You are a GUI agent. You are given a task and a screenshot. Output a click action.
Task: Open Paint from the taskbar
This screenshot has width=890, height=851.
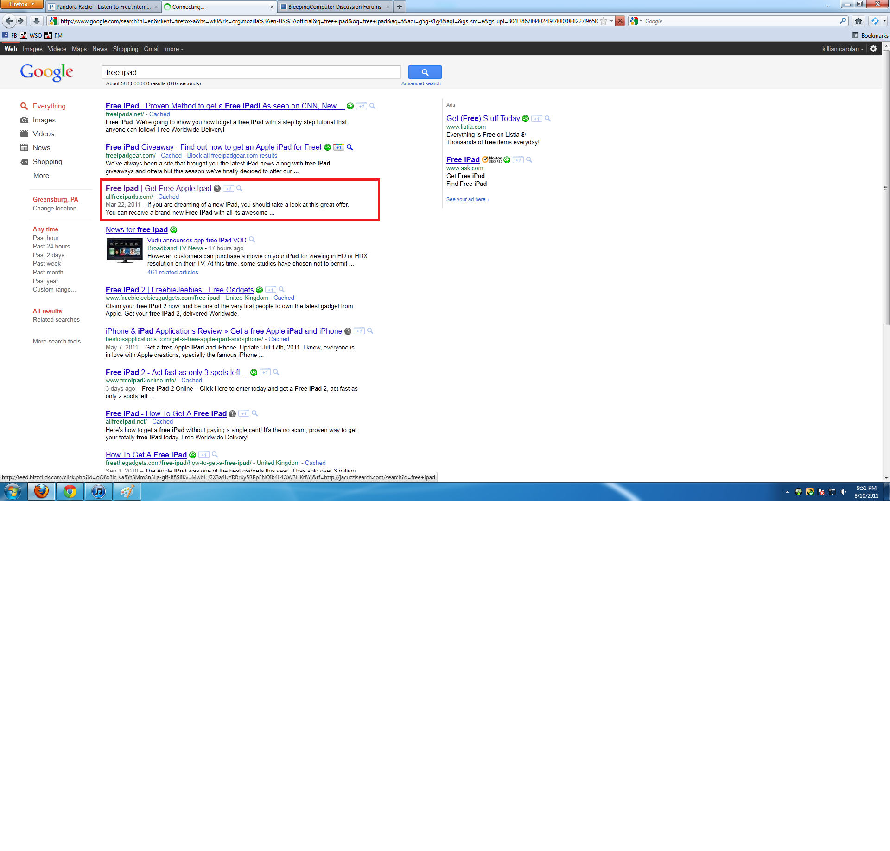(127, 491)
